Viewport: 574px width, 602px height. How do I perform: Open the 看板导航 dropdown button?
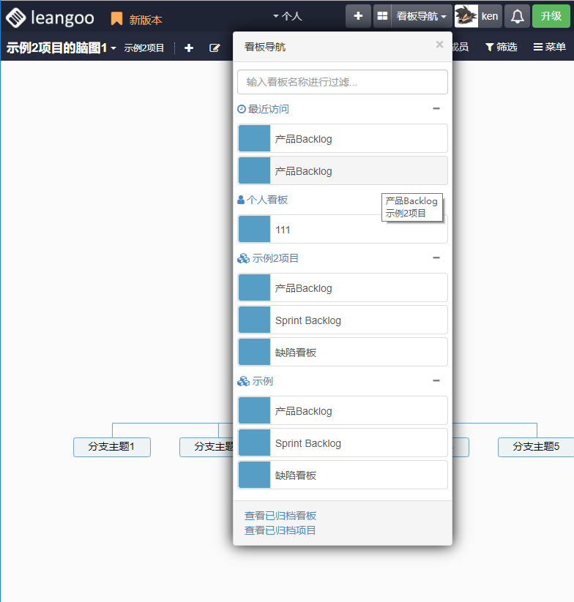(413, 16)
